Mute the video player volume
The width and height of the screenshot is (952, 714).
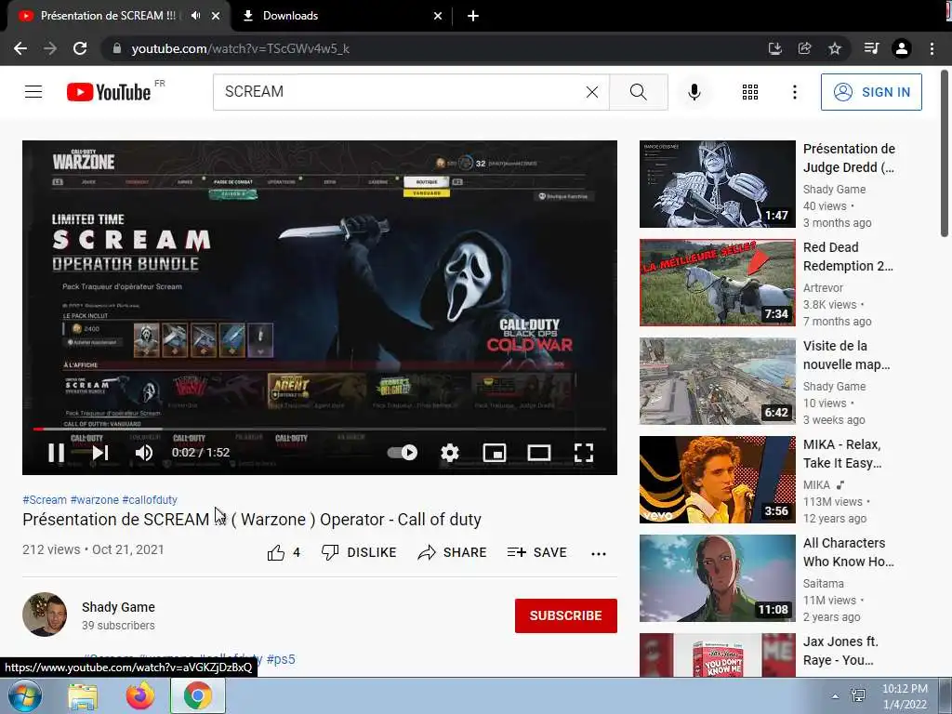pos(144,453)
